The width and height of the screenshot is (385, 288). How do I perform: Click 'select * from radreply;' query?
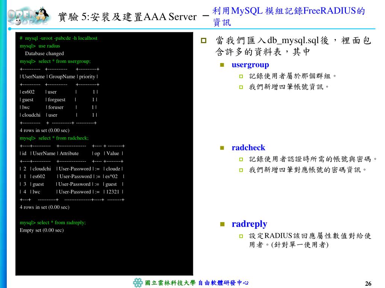[53, 223]
